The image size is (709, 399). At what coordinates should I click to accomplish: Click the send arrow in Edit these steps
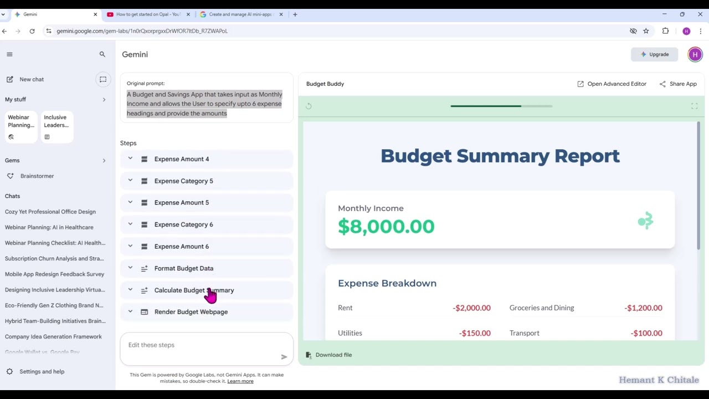284,357
